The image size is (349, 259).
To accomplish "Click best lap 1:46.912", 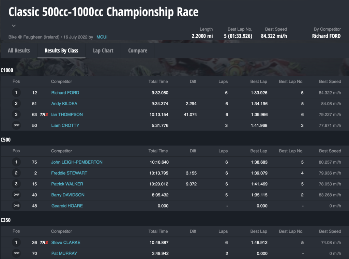I will pyautogui.click(x=259, y=242).
